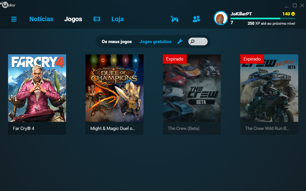The width and height of the screenshot is (306, 191).
Task: Select the Jogos tab
Action: point(73,19)
